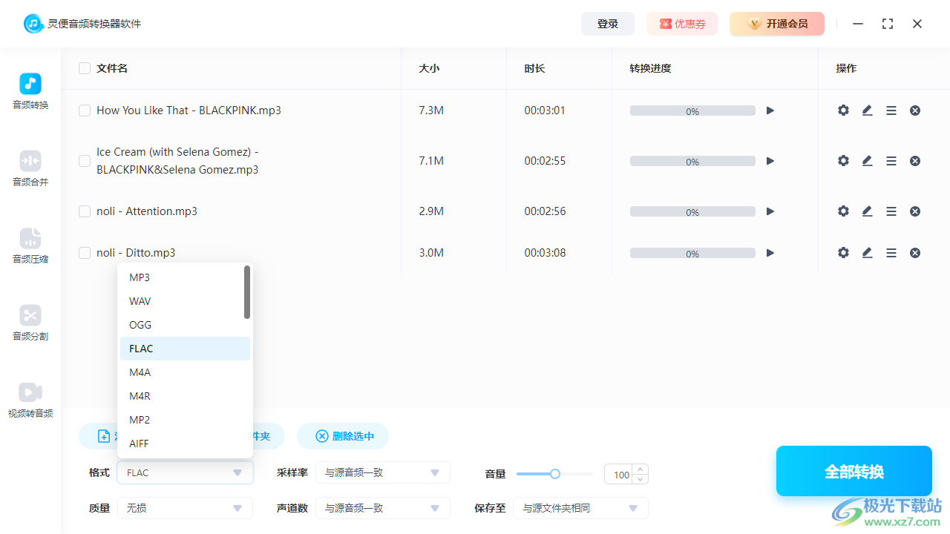Click pencil icon in noli - Attention row
The height and width of the screenshot is (534, 950).
(867, 211)
